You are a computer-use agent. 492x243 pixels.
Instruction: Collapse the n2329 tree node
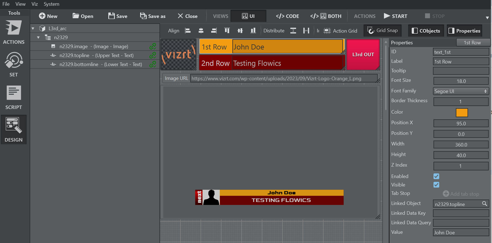point(38,38)
